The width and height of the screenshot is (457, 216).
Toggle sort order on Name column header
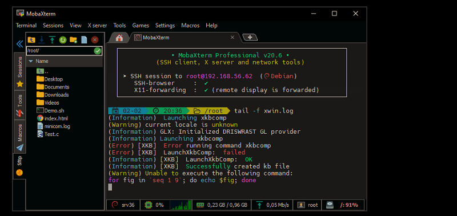65,61
